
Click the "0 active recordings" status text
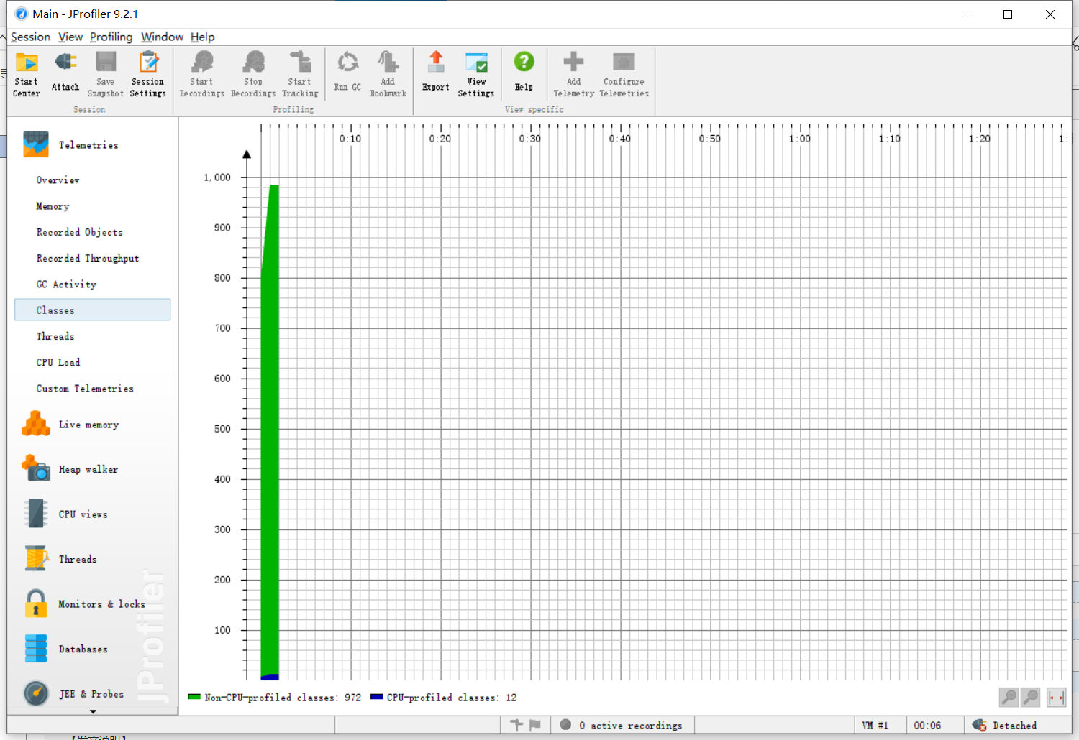coord(630,726)
